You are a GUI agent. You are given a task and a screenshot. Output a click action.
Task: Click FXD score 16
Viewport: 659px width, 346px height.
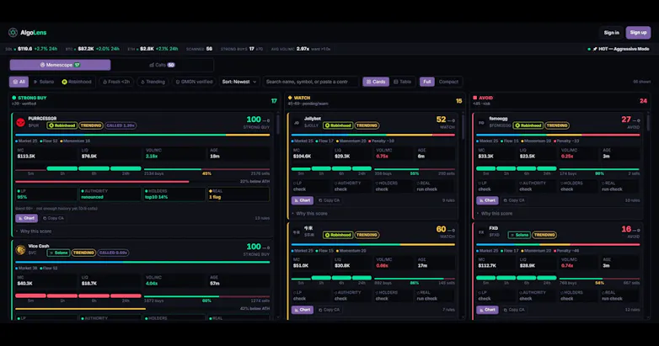[x=626, y=229]
